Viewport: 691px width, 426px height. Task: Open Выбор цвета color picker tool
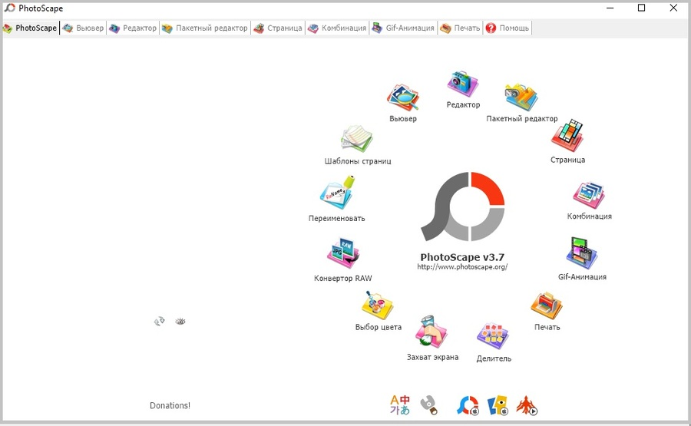[377, 305]
